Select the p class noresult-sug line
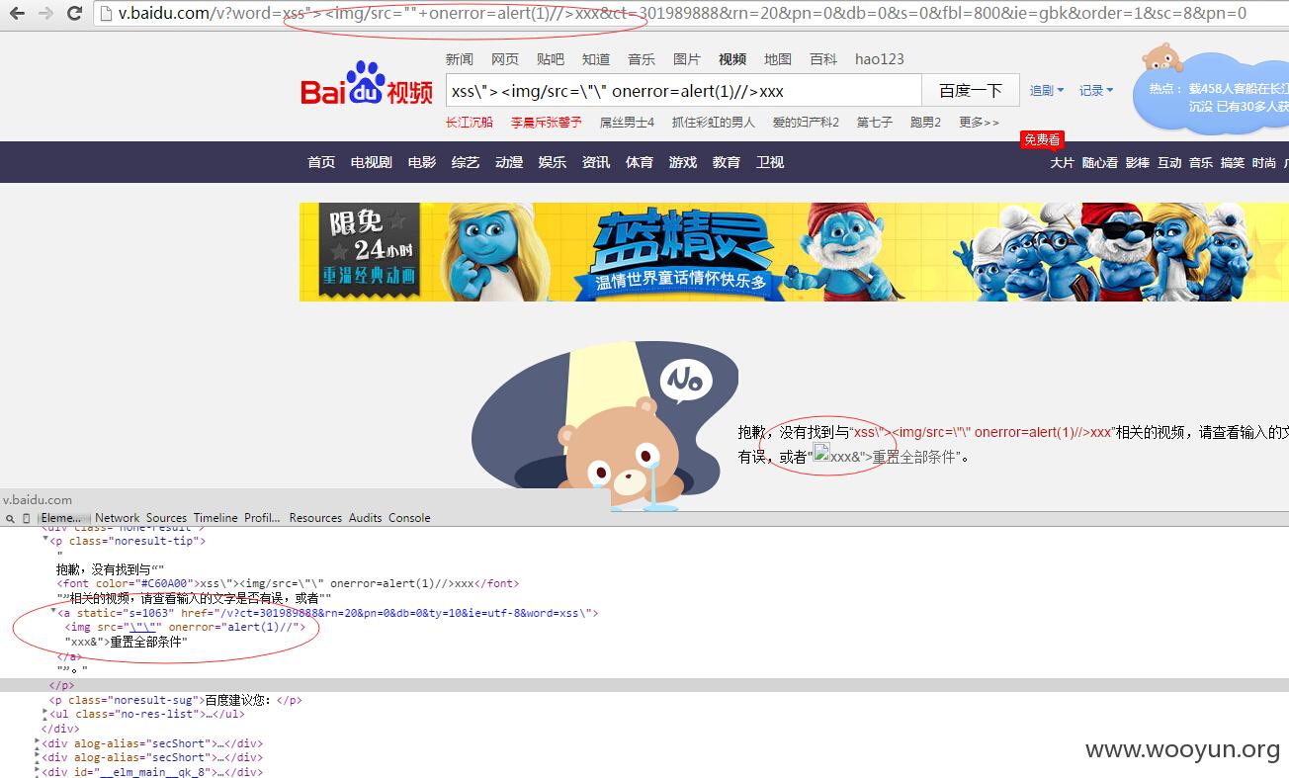1289x778 pixels. (x=175, y=700)
